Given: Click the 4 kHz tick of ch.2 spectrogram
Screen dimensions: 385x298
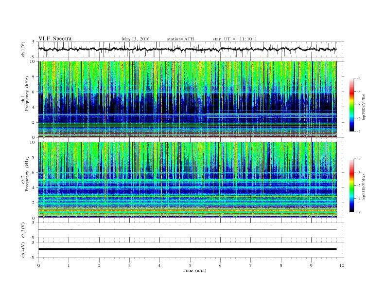Looking at the screenshot, I should (34, 187).
